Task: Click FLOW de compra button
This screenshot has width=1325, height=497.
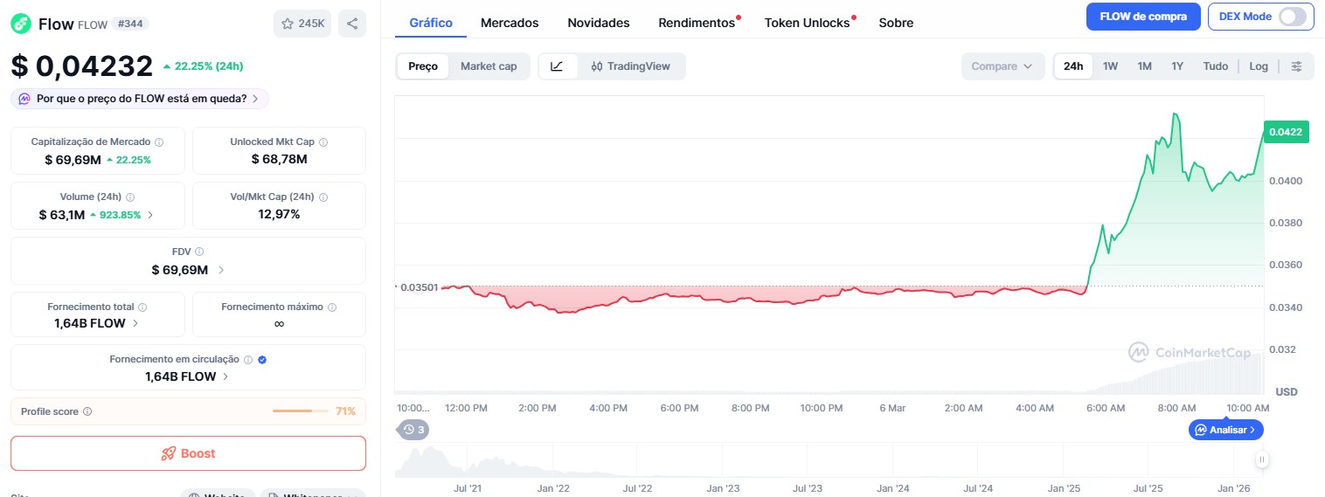Action: (1142, 17)
